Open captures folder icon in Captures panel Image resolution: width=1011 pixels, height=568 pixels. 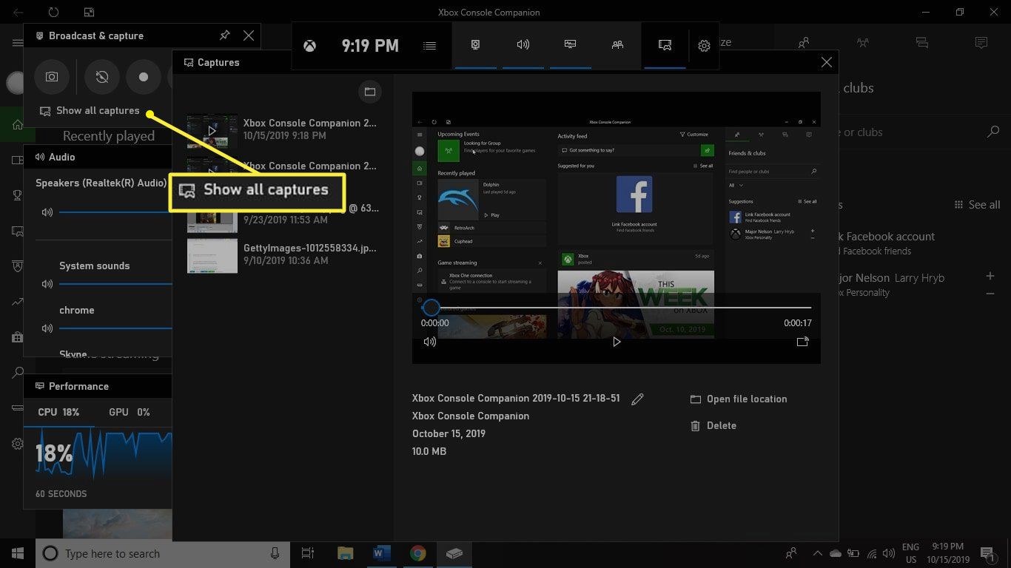369,92
